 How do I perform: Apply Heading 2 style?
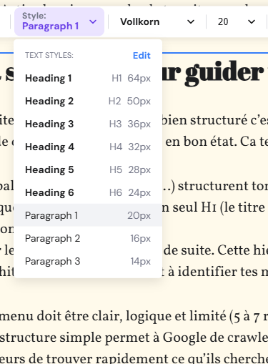point(88,101)
